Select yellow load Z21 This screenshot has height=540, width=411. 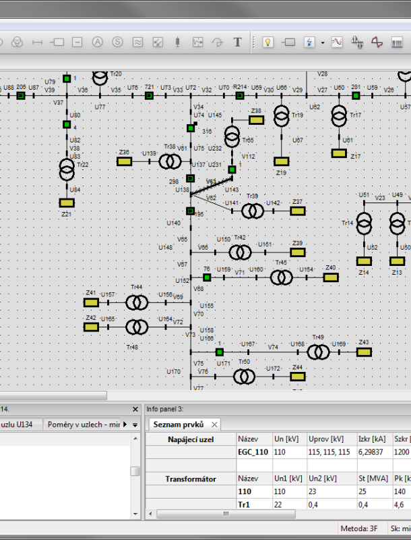click(x=67, y=203)
